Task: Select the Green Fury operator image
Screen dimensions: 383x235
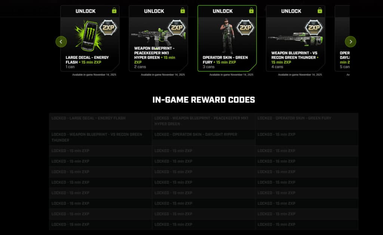Action: (x=227, y=36)
